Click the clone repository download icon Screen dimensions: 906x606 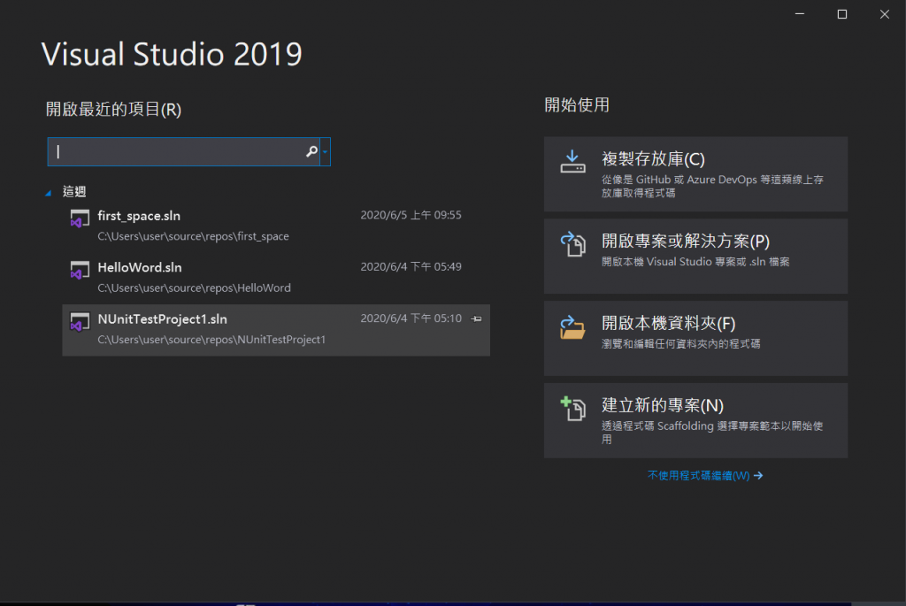pyautogui.click(x=572, y=161)
